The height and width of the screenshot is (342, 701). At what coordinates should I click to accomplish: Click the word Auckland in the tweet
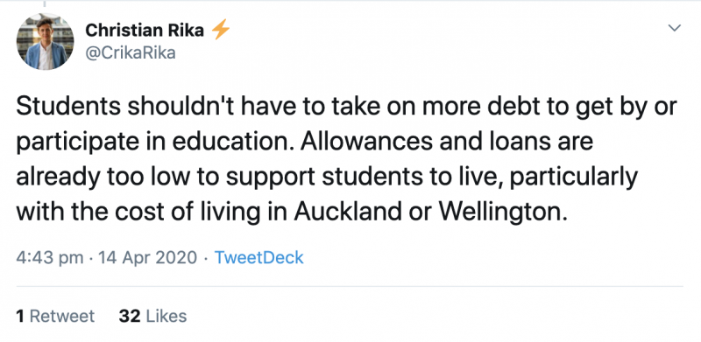pos(348,212)
